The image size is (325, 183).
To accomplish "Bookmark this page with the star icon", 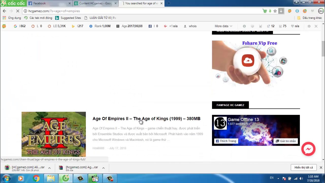I will tap(275, 11).
